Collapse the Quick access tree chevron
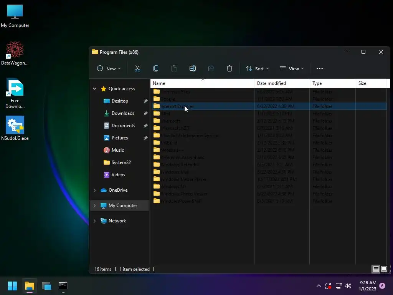 [x=95, y=89]
